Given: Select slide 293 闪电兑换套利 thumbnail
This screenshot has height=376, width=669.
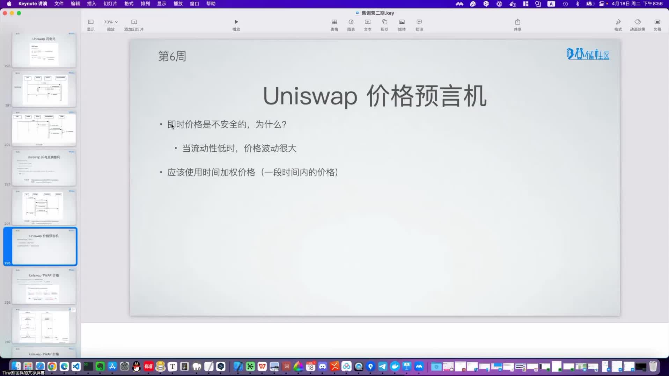Looking at the screenshot, I should (x=44, y=168).
